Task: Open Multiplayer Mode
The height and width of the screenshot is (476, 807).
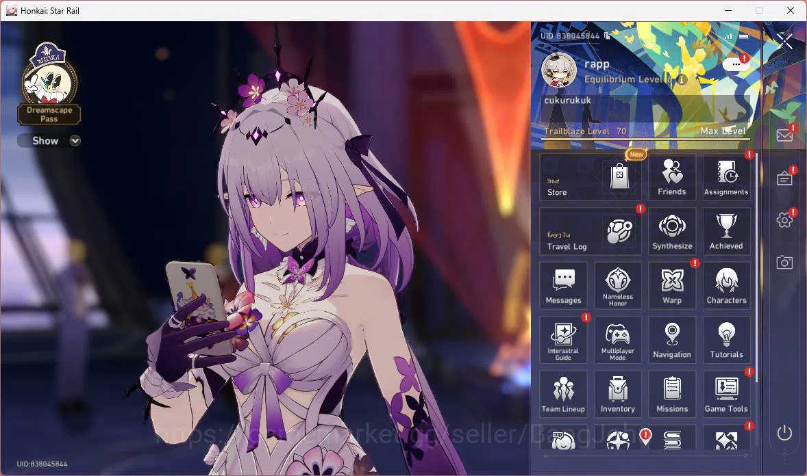Action: [618, 341]
